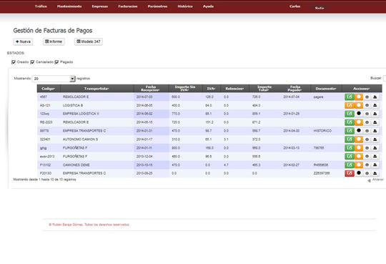Open the edit icon for invoice RE-2223
Image resolution: width=386 pixels, height=264 pixels.
(350, 122)
